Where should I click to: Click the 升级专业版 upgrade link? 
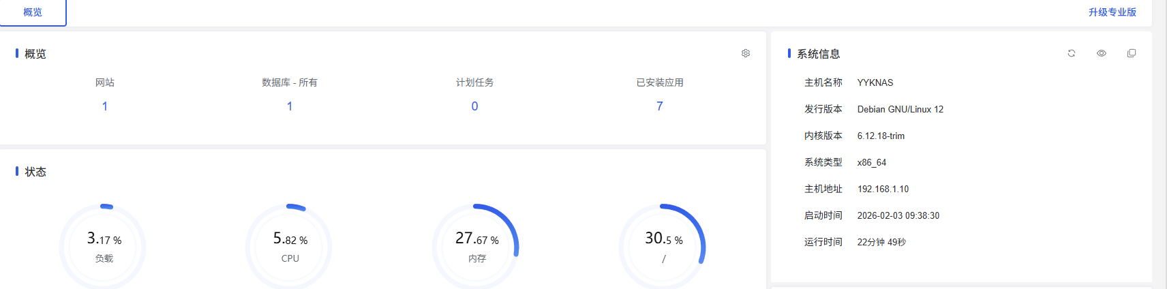click(x=1112, y=12)
